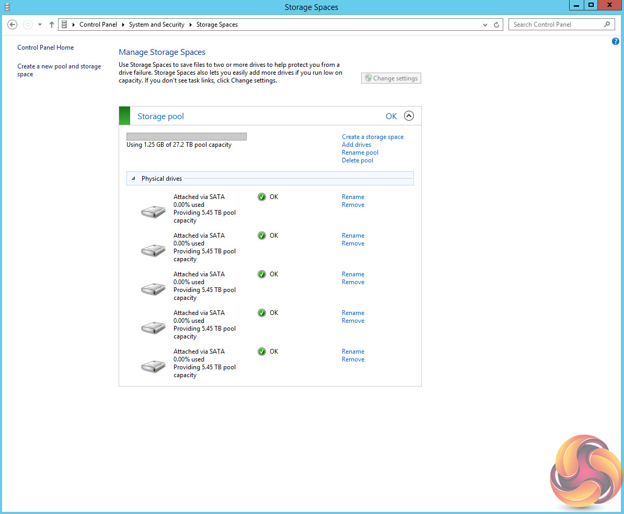Rename the fifth physical drive
Screen dimensions: 624x514
353,352
